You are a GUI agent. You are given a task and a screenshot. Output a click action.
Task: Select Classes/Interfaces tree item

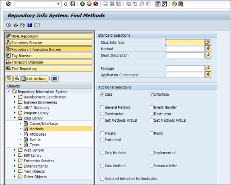tap(44, 124)
